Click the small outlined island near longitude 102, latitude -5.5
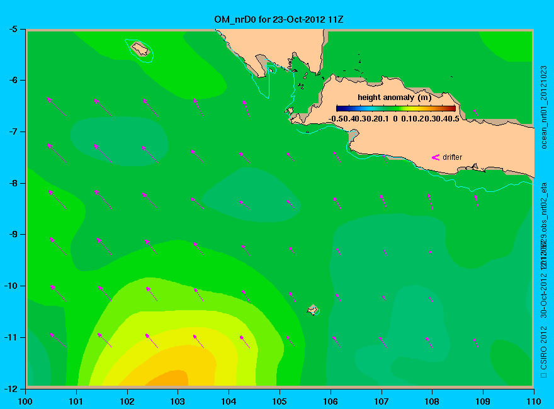 (x=140, y=49)
